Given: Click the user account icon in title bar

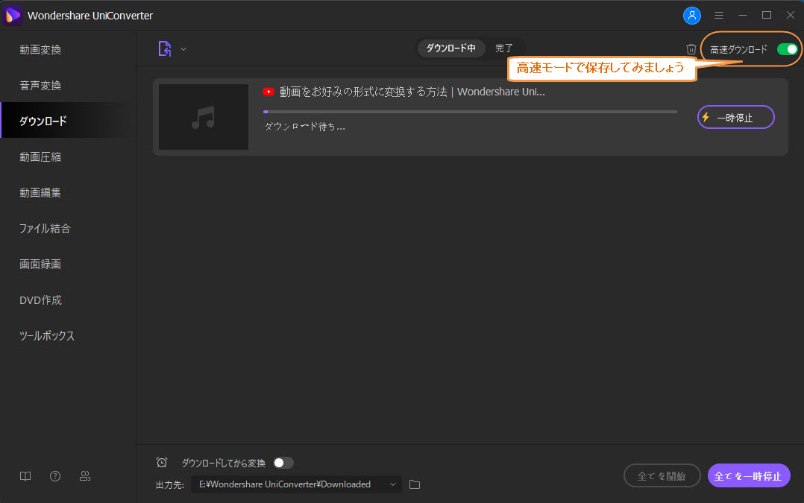Looking at the screenshot, I should coord(691,15).
